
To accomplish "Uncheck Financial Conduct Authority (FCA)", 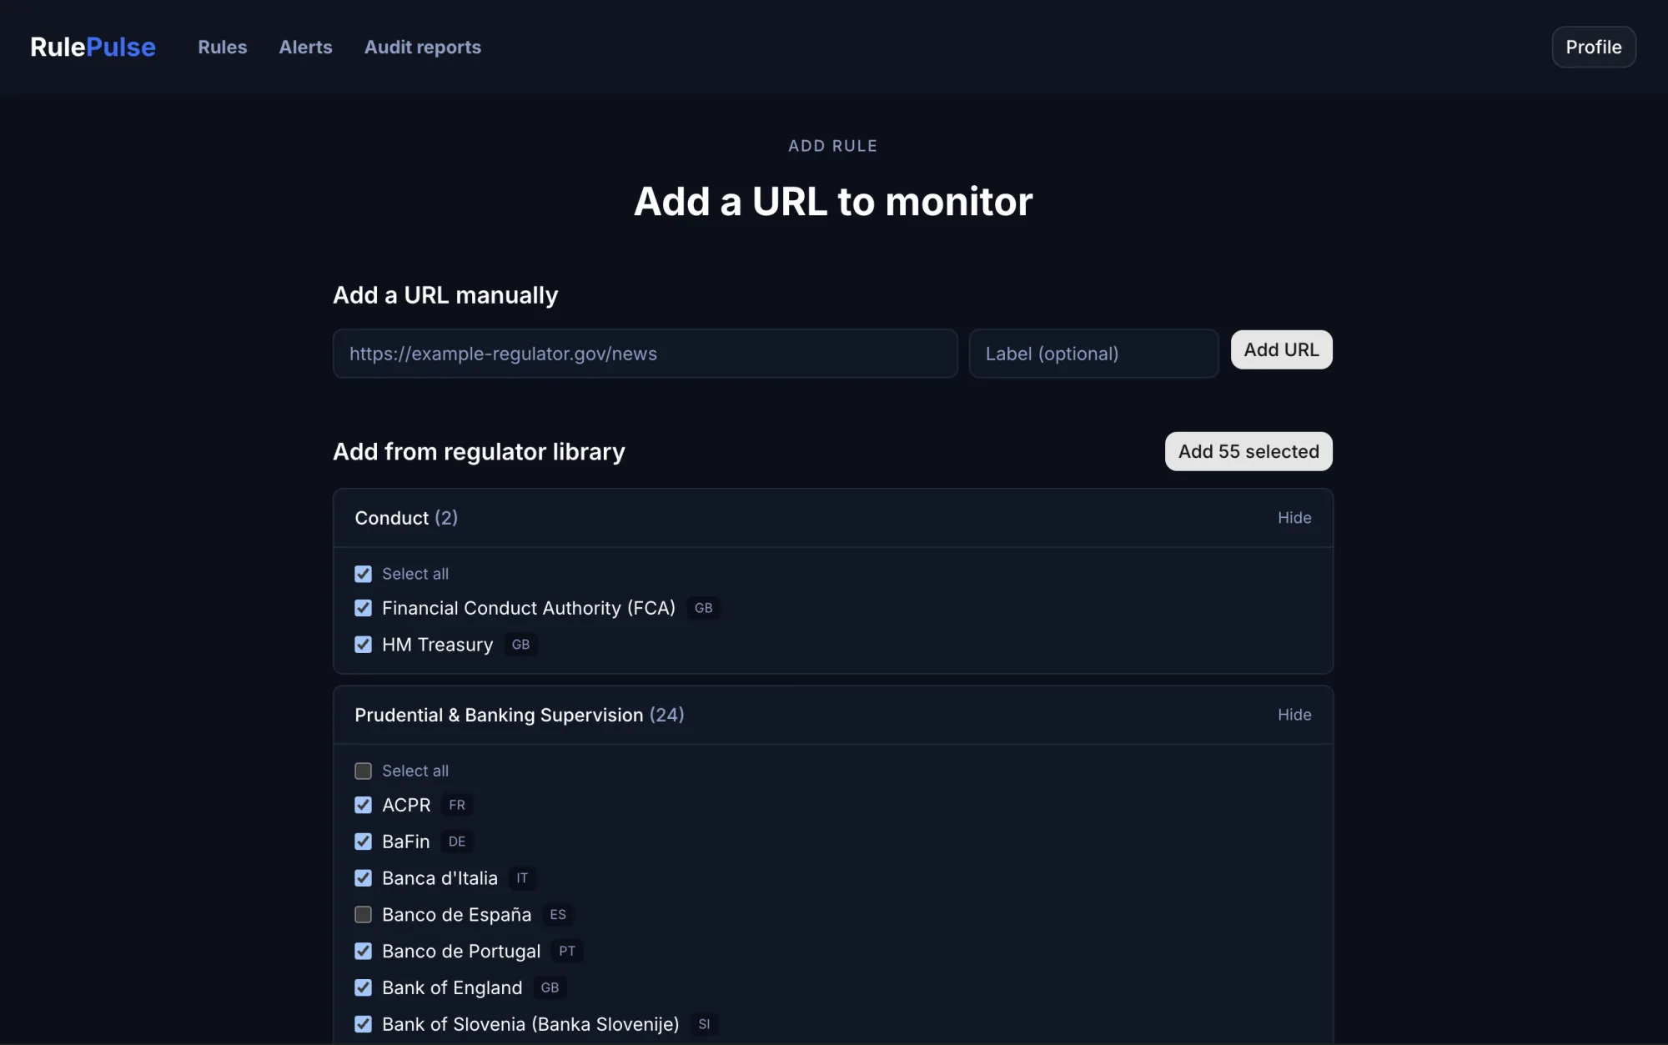I will (x=363, y=608).
